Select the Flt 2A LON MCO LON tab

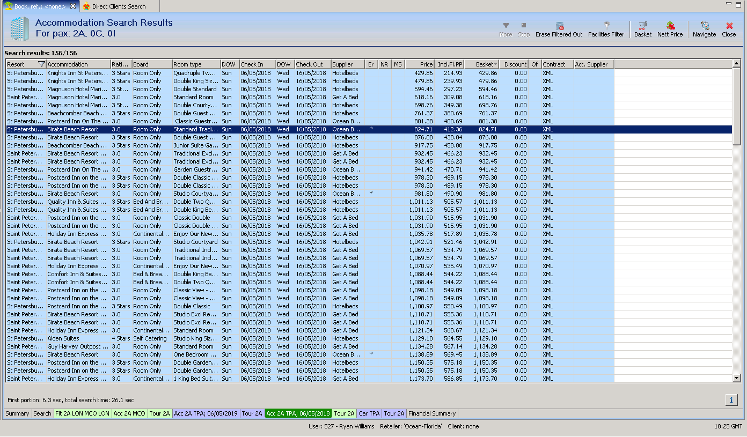click(x=82, y=413)
